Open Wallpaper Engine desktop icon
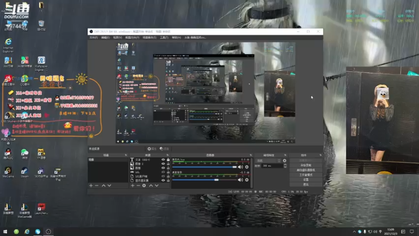The height and width of the screenshot is (236, 419). click(x=41, y=63)
